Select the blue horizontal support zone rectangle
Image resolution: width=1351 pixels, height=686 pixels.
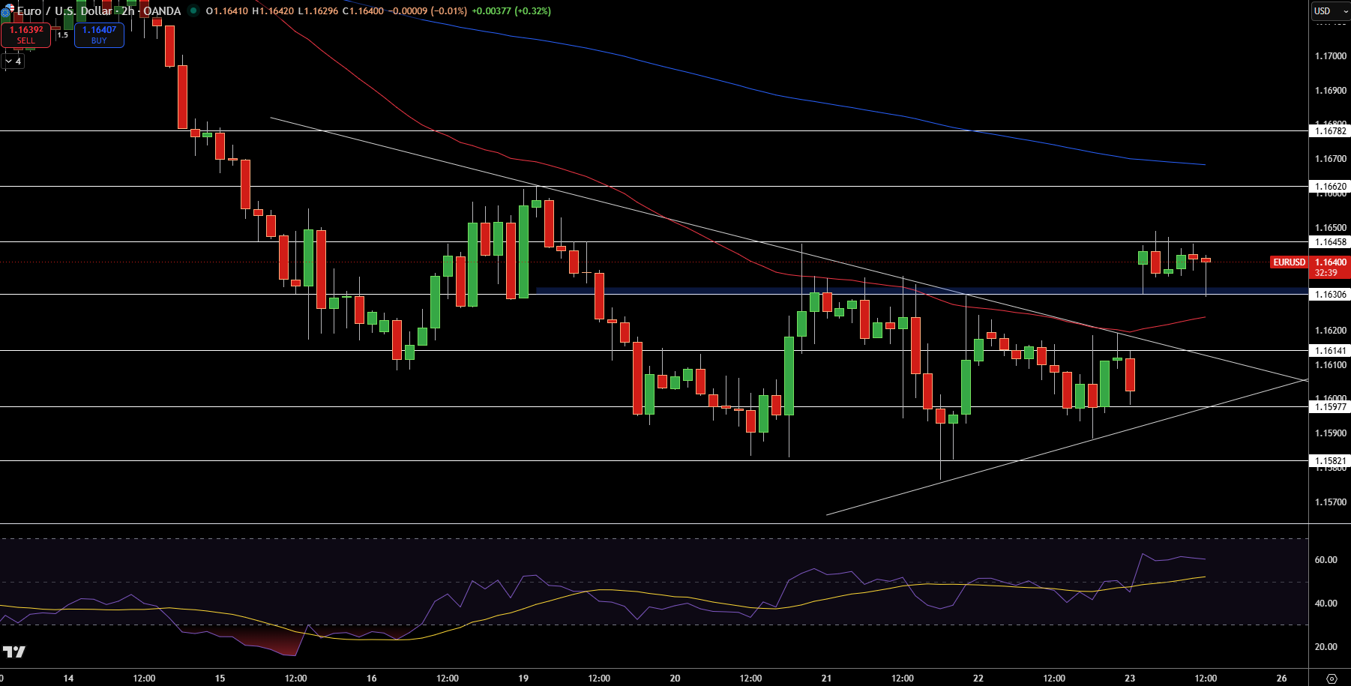pos(922,290)
